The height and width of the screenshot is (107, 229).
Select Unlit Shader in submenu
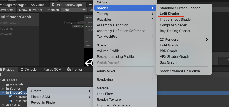[x=169, y=14]
